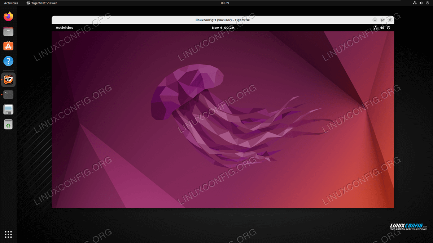The image size is (433, 243).
Task: Open the Help icon in the dock
Action: click(x=8, y=61)
